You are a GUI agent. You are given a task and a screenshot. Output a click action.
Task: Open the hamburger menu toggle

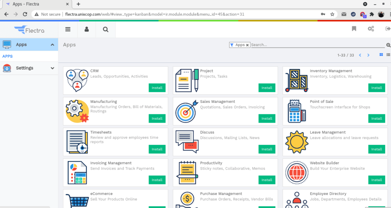[x=68, y=29]
